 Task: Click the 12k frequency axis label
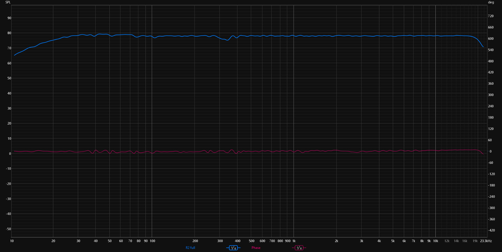[x=447, y=241]
